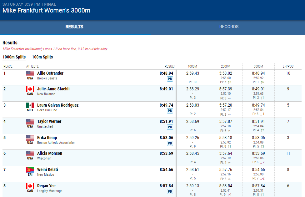Click the Canada flag beside Julie-Anne Staehli

click(x=30, y=89)
